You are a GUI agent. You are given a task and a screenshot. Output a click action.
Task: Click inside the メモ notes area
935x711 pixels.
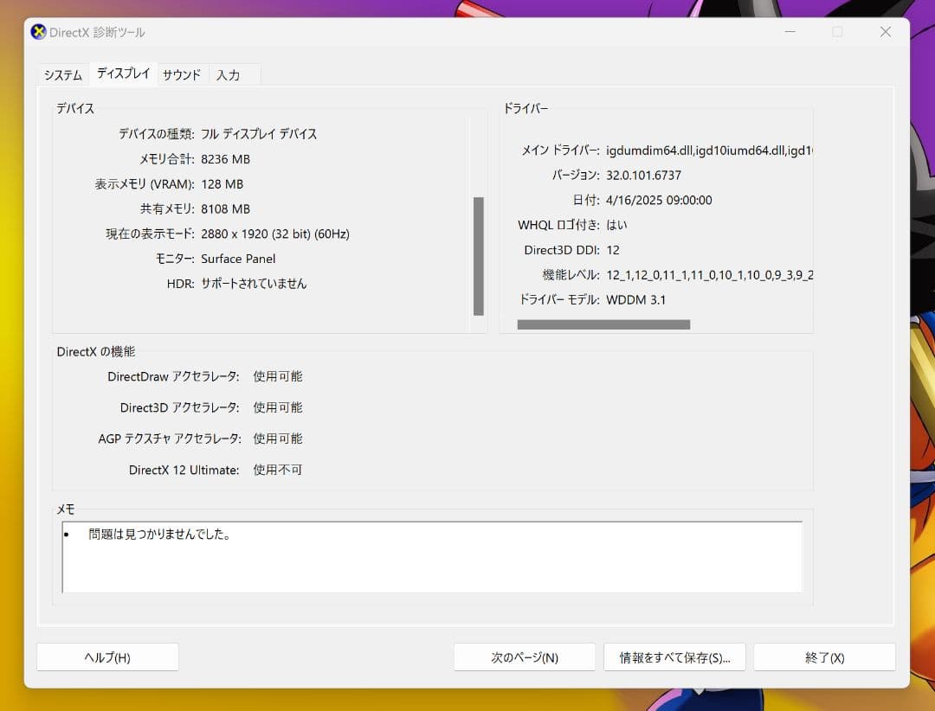433,558
